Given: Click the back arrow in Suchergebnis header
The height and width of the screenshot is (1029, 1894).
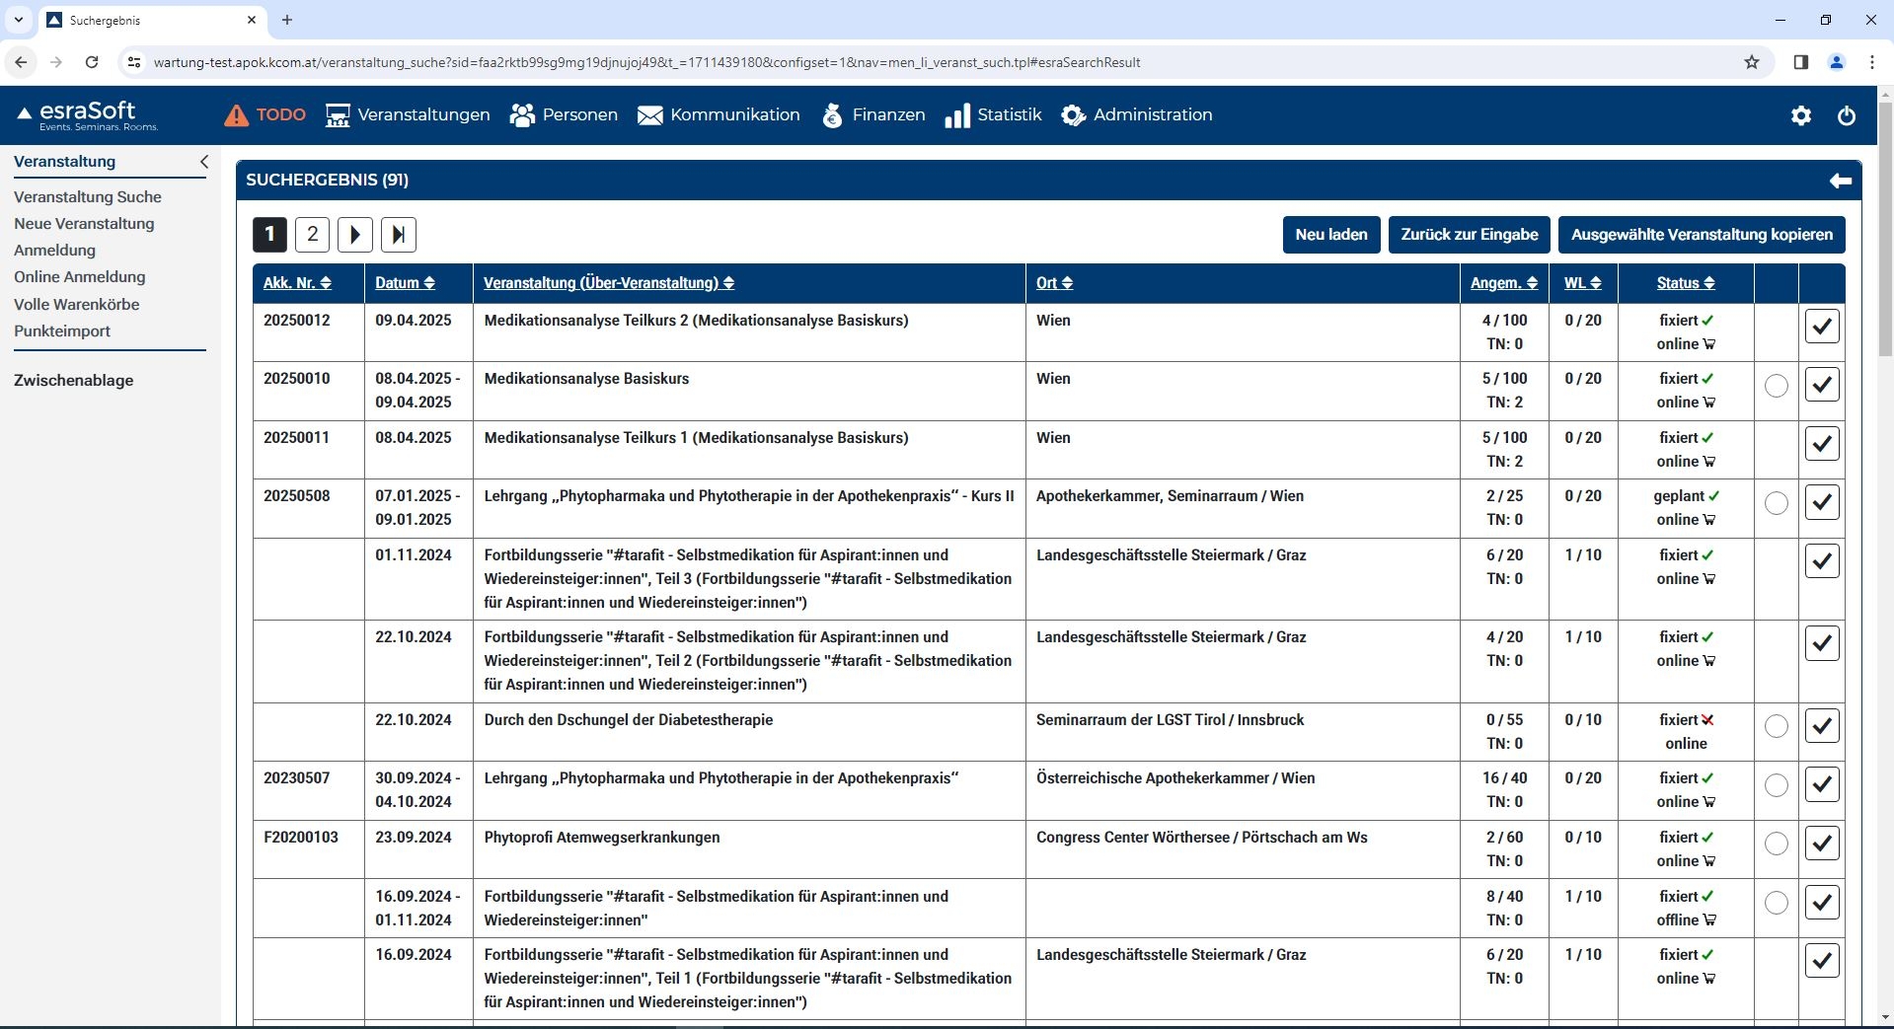Looking at the screenshot, I should pyautogui.click(x=1840, y=181).
